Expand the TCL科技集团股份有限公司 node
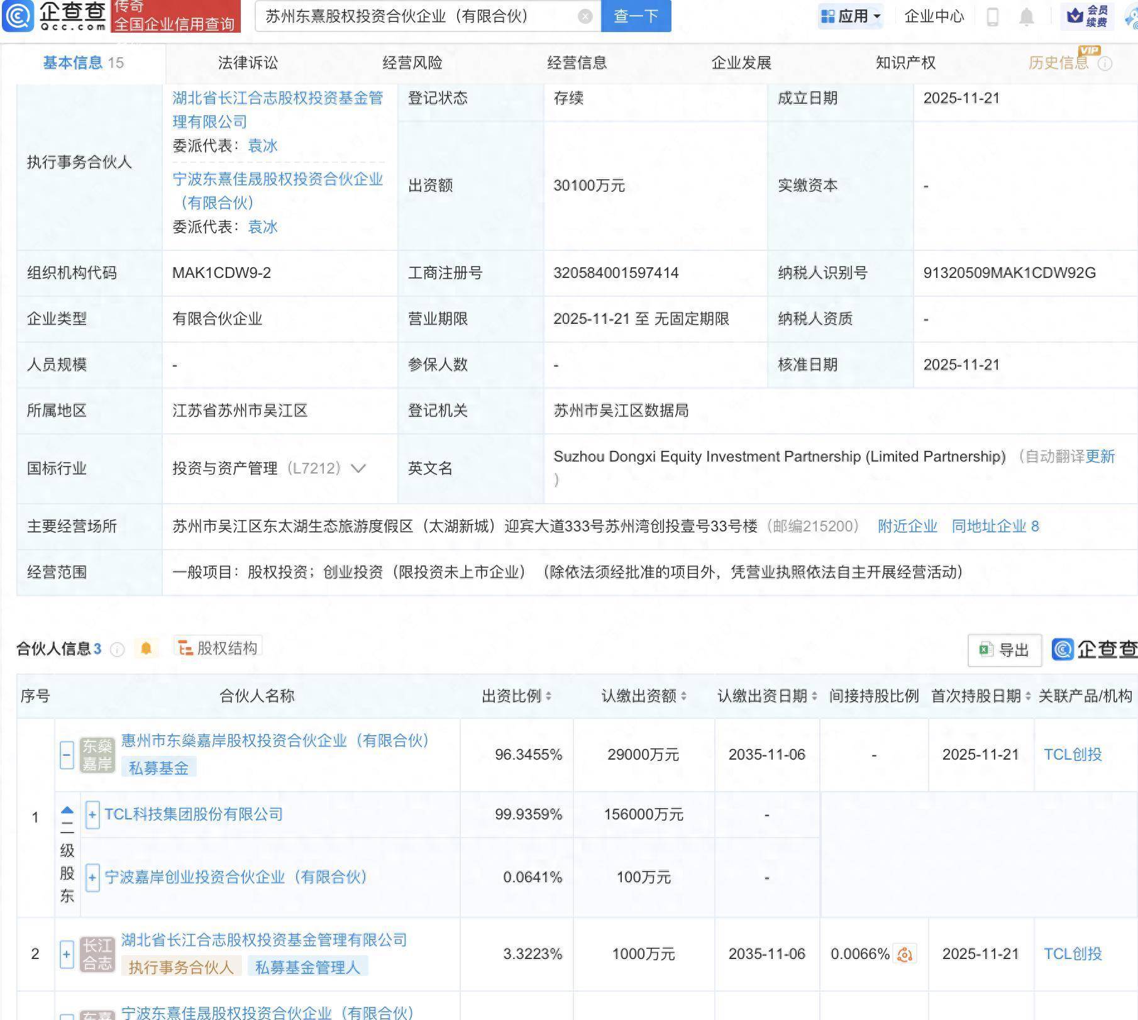 pyautogui.click(x=92, y=815)
